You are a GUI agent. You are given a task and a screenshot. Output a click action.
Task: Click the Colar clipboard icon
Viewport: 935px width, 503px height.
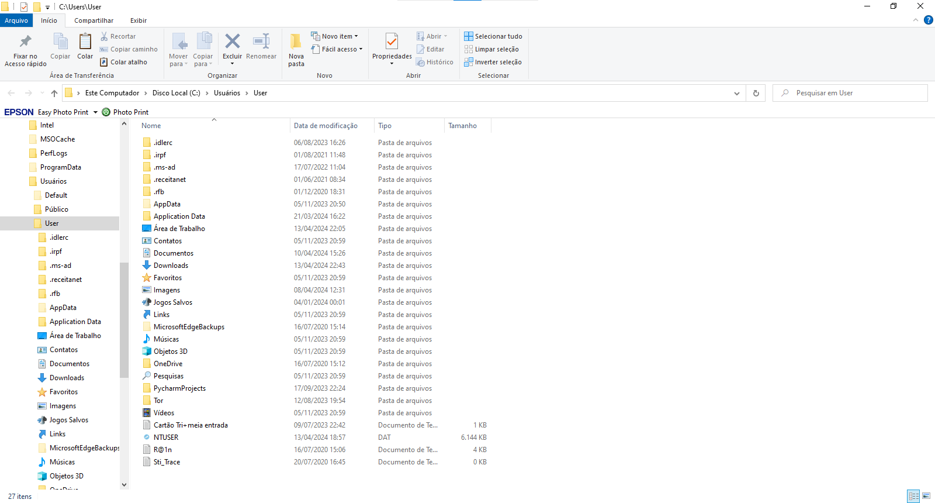point(85,42)
